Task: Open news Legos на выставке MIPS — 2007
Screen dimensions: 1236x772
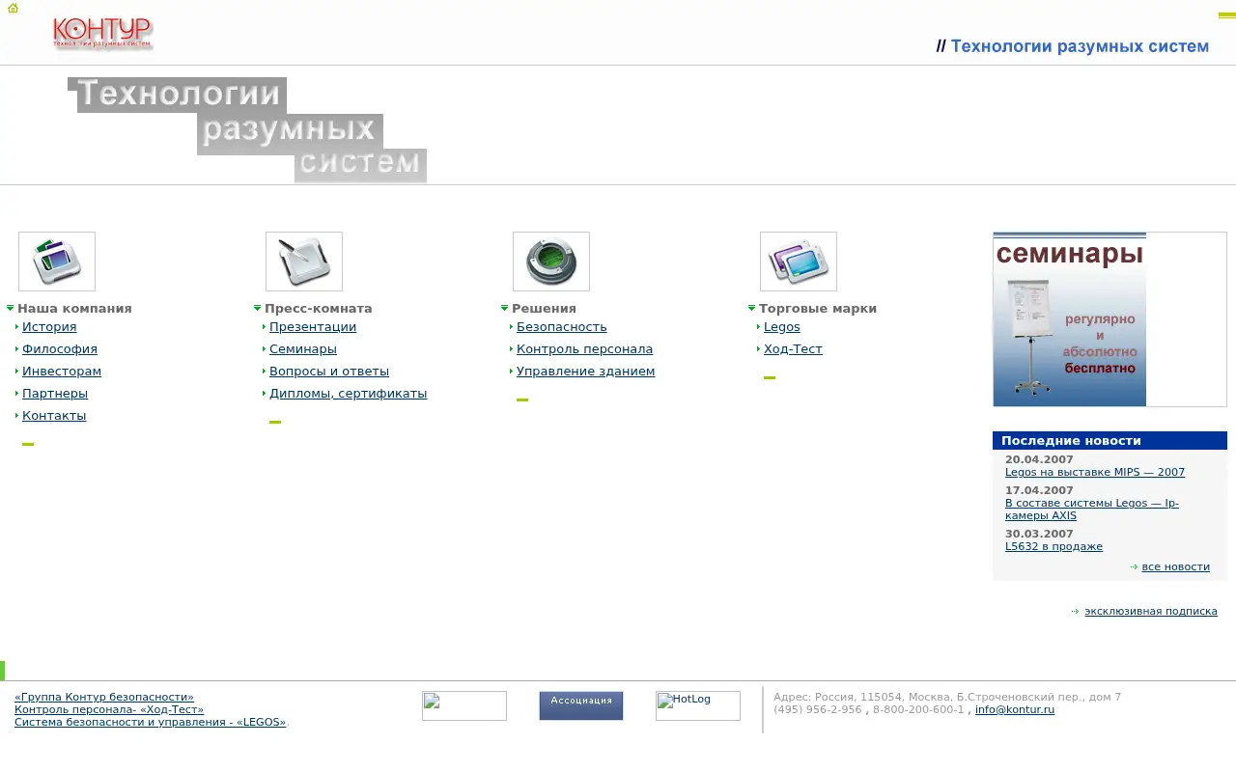Action: click(1095, 473)
